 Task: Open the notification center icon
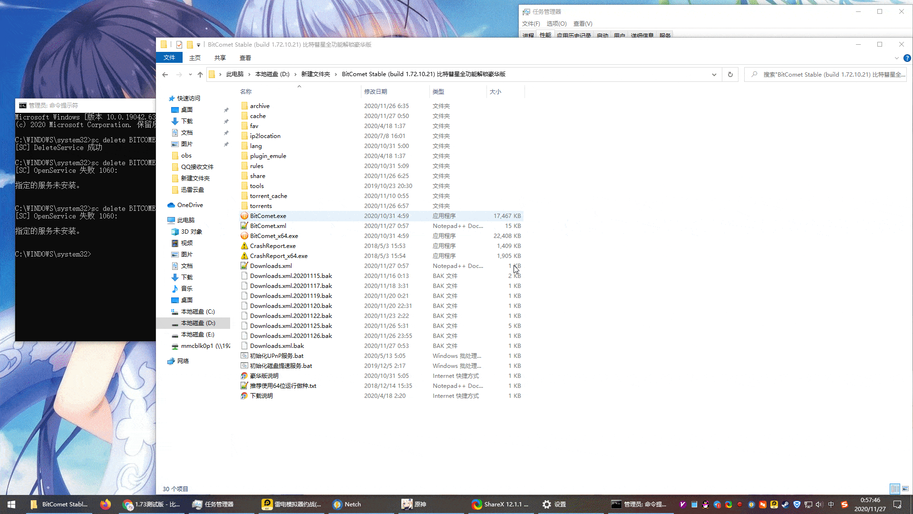[898, 504]
